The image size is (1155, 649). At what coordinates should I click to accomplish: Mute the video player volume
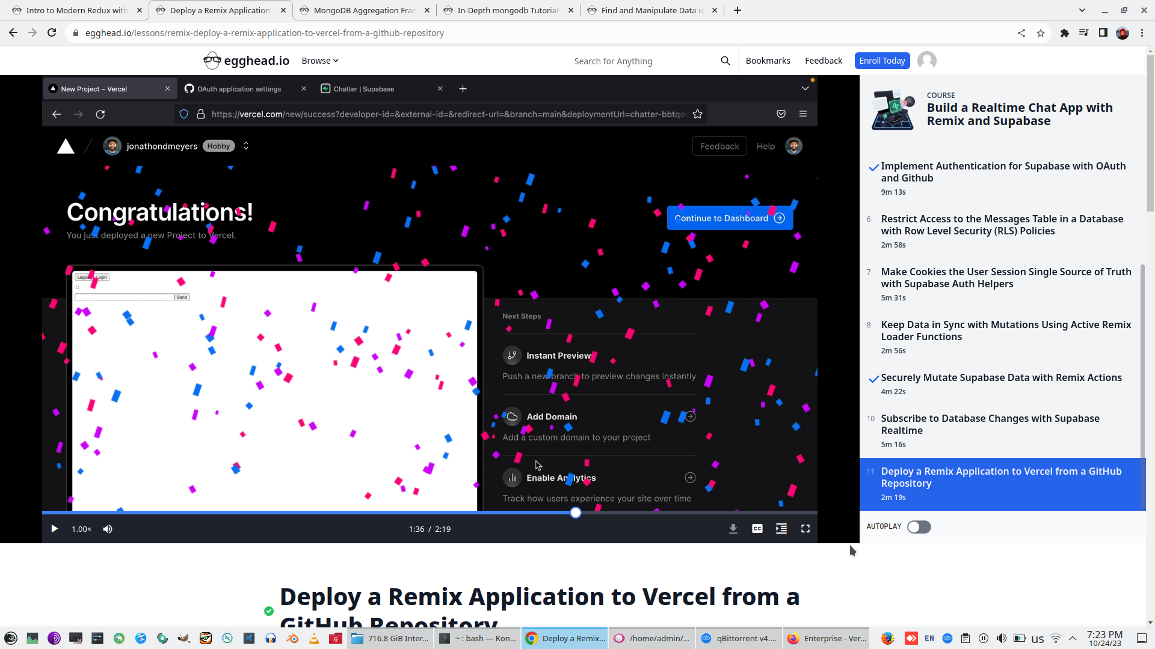[108, 529]
